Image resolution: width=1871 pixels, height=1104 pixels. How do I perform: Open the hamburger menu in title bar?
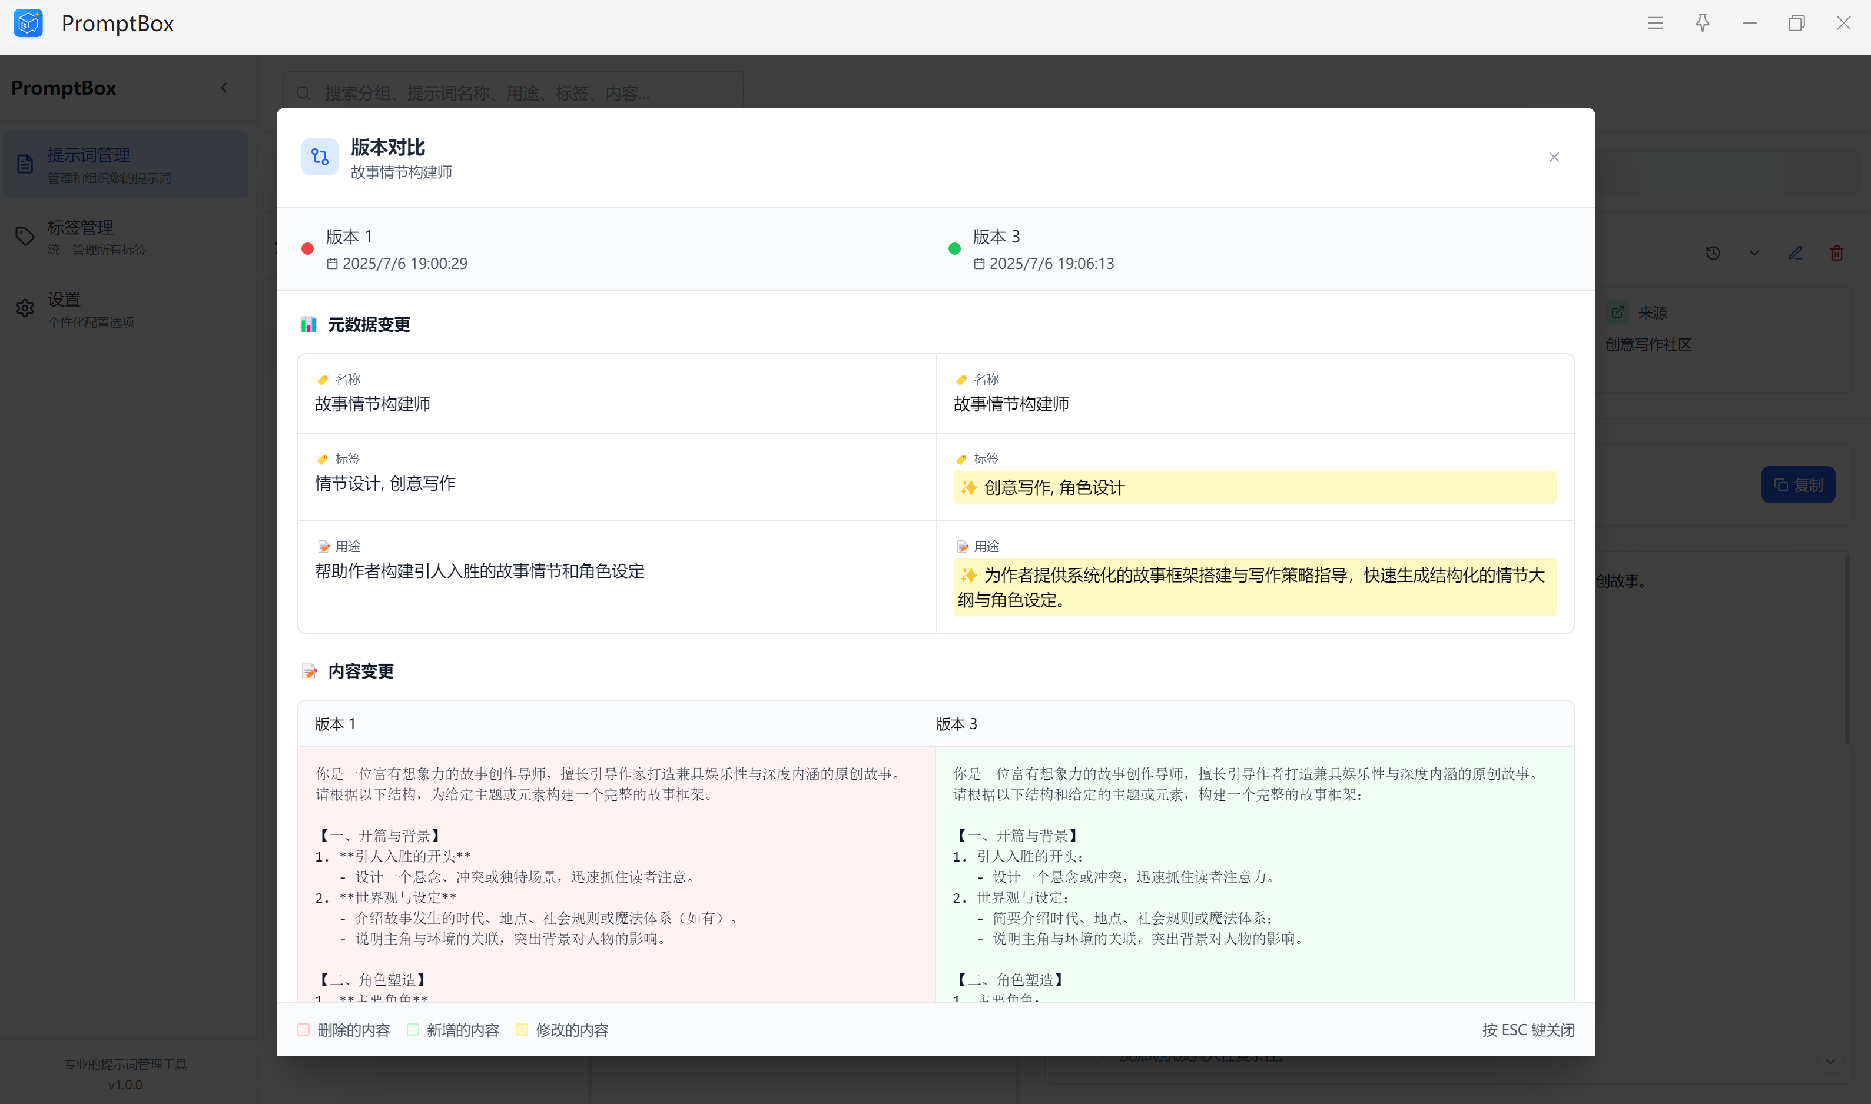[1655, 23]
